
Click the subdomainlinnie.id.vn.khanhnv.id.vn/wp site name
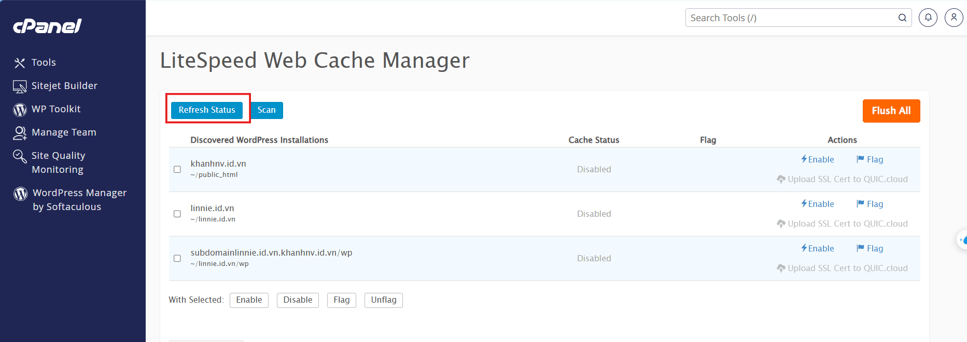(x=271, y=252)
